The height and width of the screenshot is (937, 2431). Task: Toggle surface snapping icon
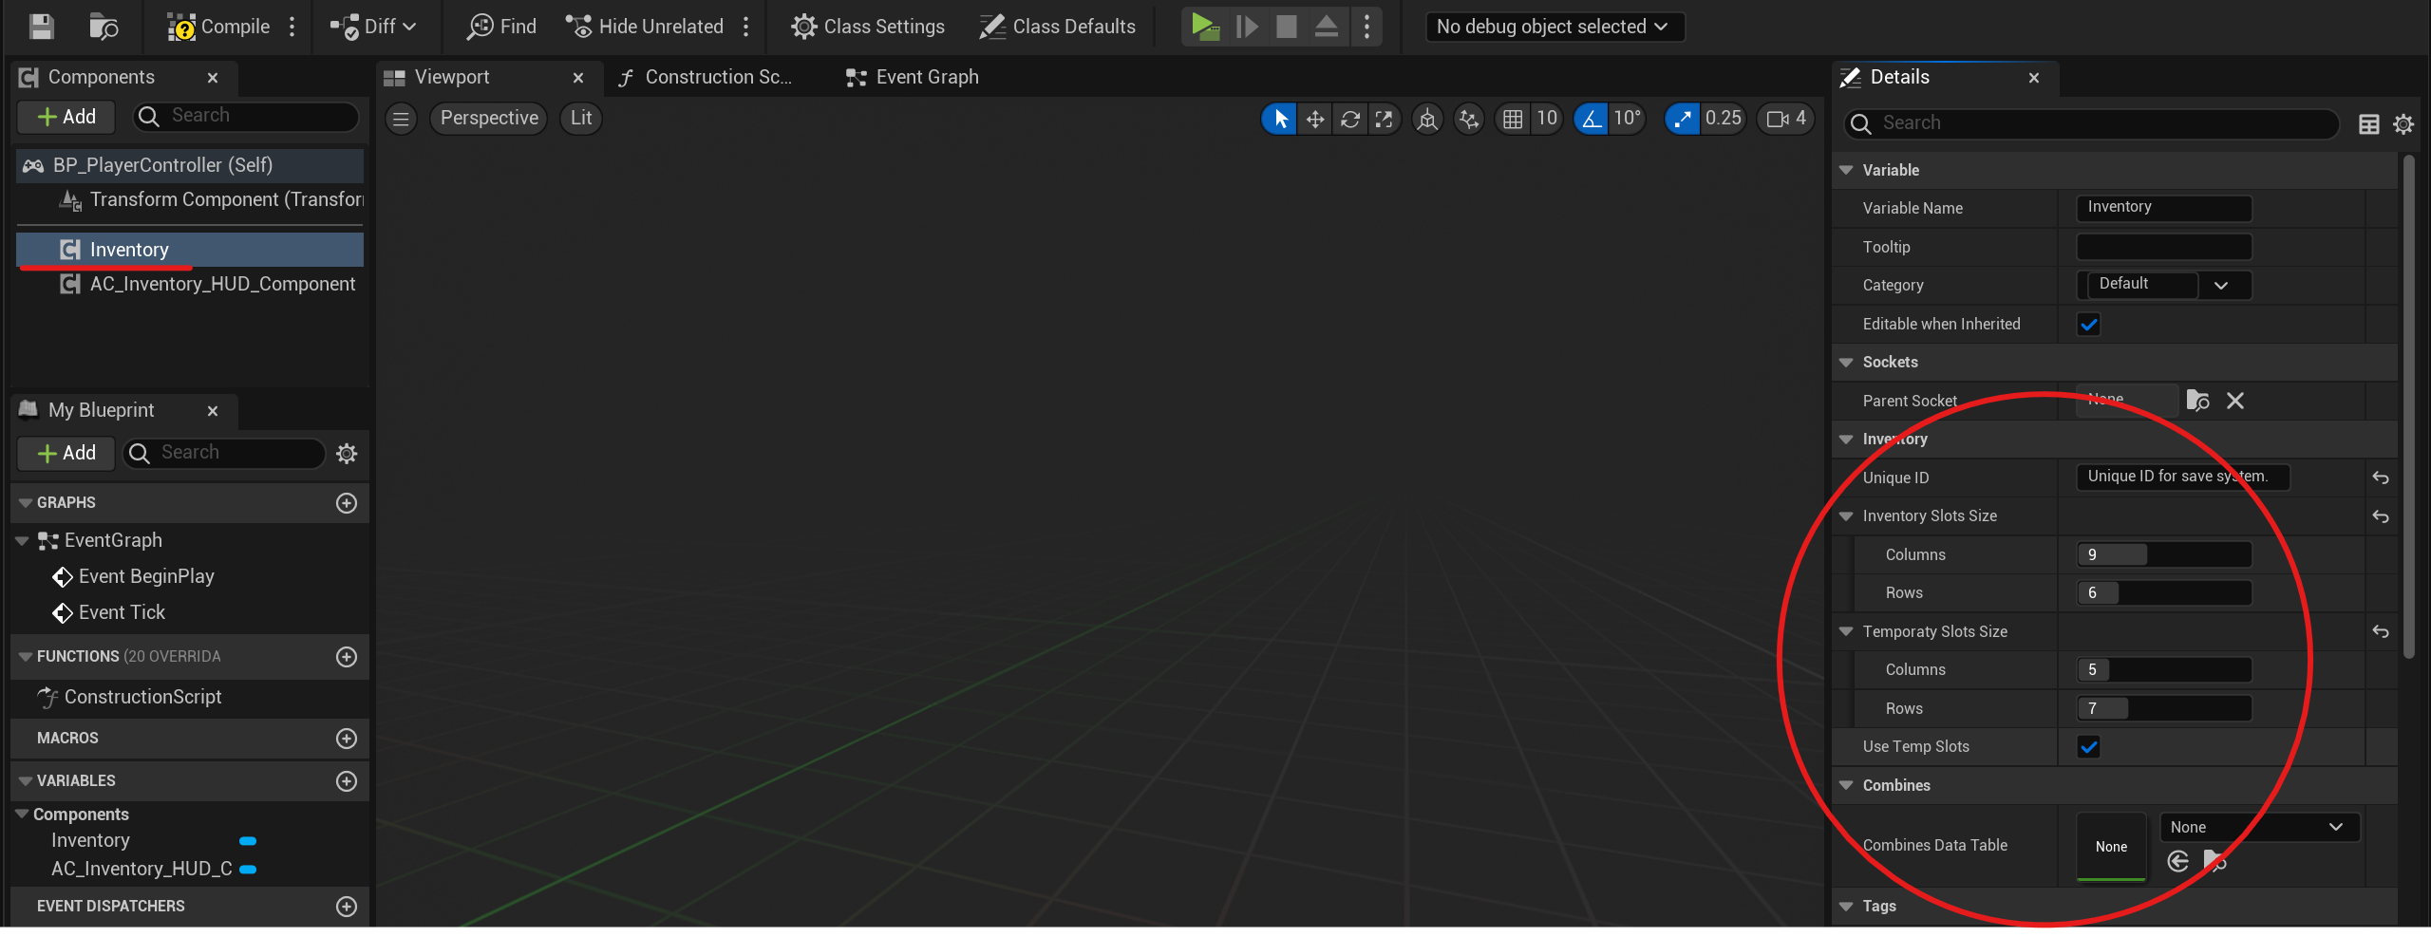click(1469, 119)
